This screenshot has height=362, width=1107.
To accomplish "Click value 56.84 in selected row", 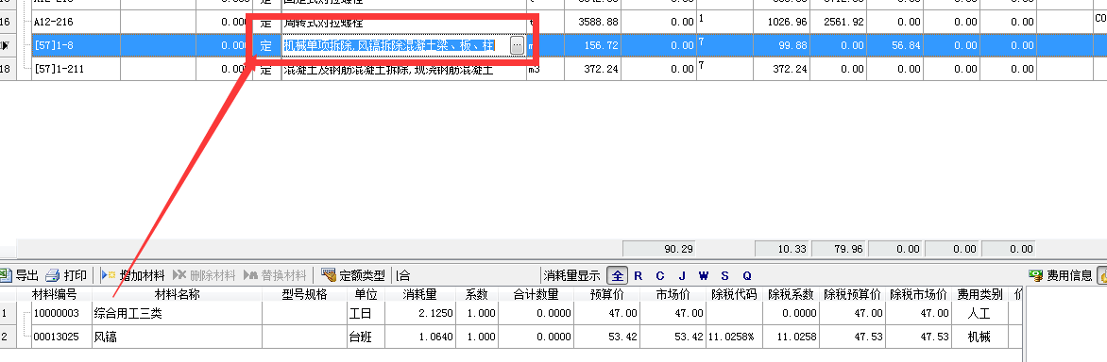I will (906, 46).
